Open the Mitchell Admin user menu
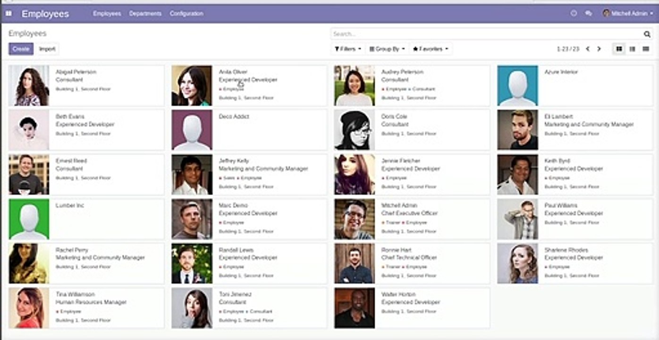The width and height of the screenshot is (659, 340). [x=628, y=14]
